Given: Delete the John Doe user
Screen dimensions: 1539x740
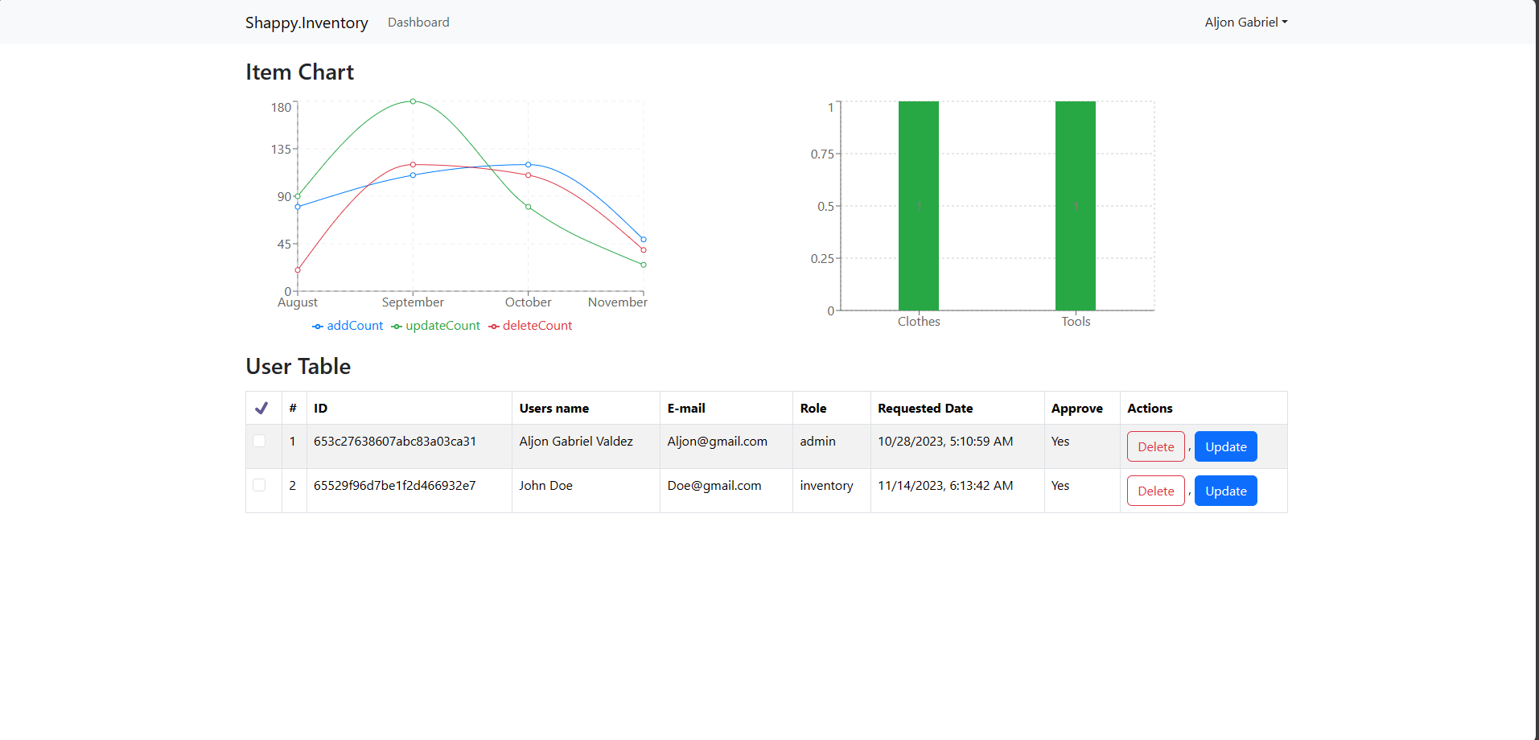Looking at the screenshot, I should click(x=1155, y=491).
